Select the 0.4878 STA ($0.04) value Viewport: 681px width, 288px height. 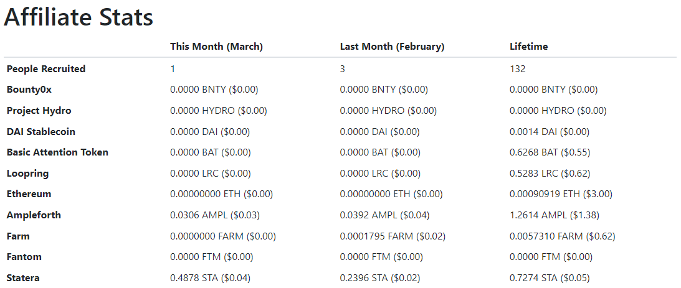[210, 277]
